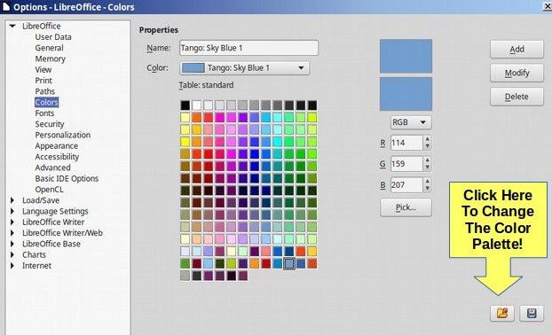Select the Security tree item

[50, 124]
